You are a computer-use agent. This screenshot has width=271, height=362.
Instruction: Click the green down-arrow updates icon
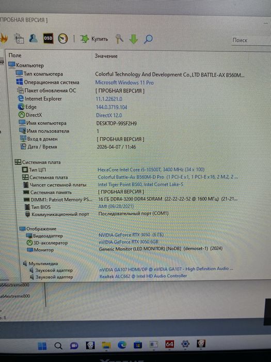[133, 39]
